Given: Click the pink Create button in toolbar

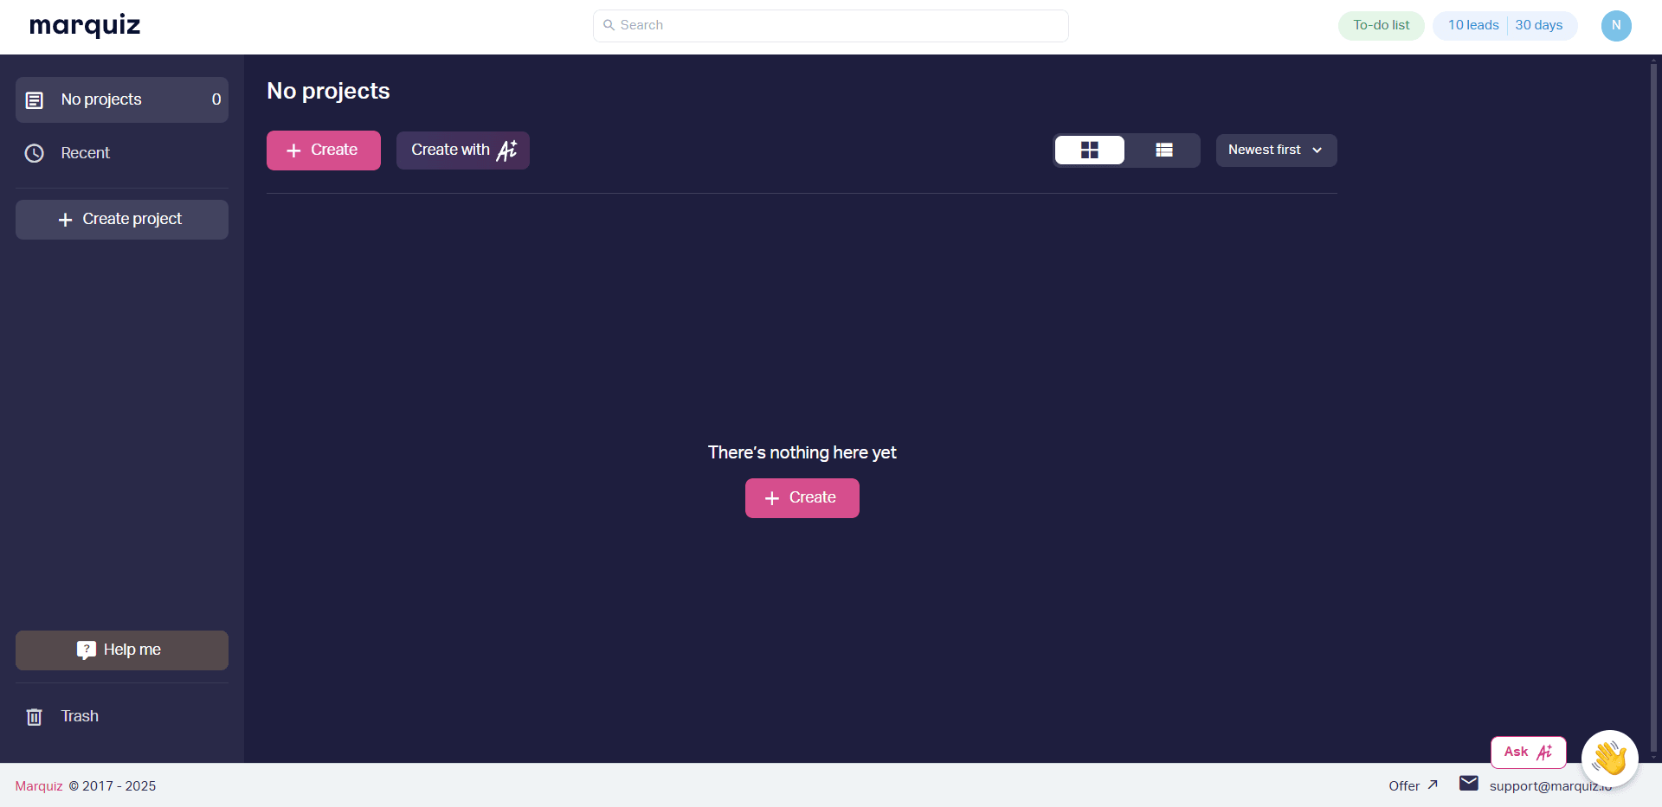Looking at the screenshot, I should [324, 151].
